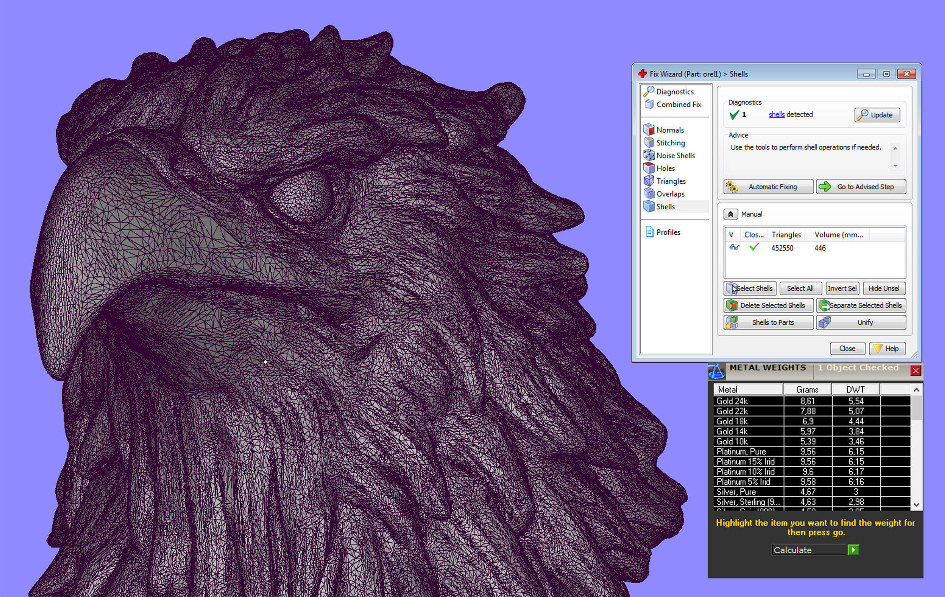Open the Calculate dropdown box
The height and width of the screenshot is (597, 945).
[808, 550]
